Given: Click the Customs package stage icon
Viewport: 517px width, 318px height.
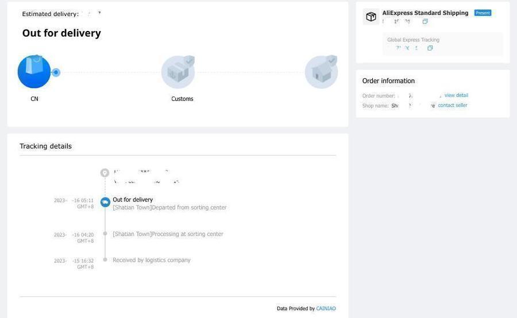Looking at the screenshot, I should 178,72.
